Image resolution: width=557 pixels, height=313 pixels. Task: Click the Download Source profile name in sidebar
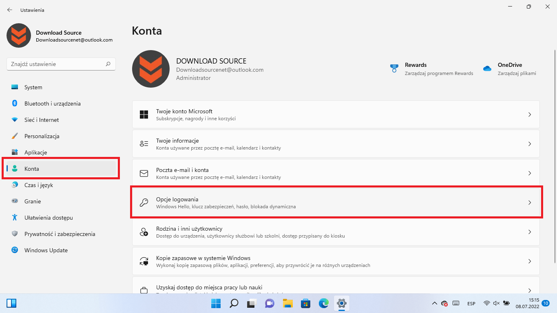click(59, 33)
